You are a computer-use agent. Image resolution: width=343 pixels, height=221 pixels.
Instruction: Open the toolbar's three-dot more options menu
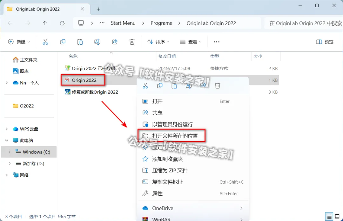[216, 42]
